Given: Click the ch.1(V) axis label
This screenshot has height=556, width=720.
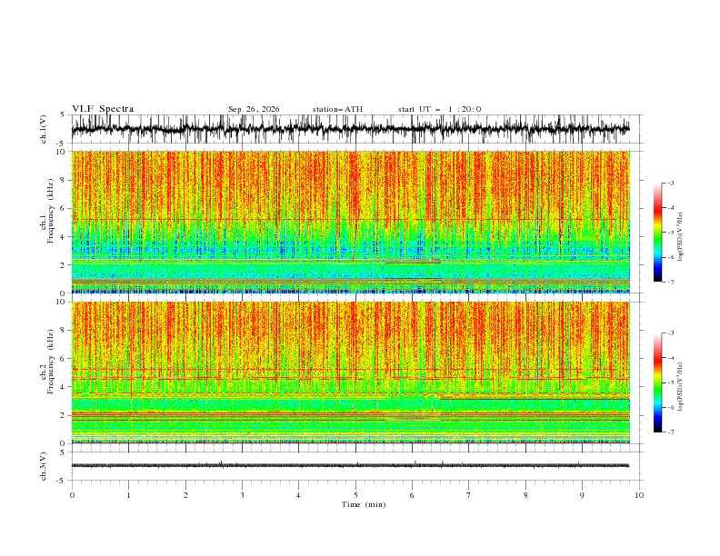Looking at the screenshot, I should (x=44, y=129).
